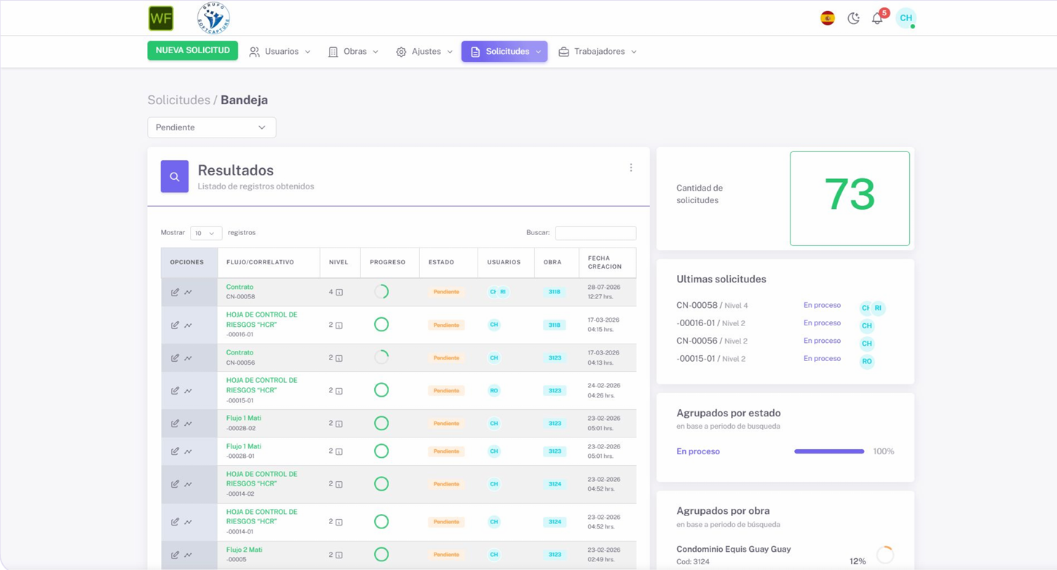Edit Flujo 1 Mati -00028-02
Viewport: 1057px width, 570px height.
[x=175, y=423]
